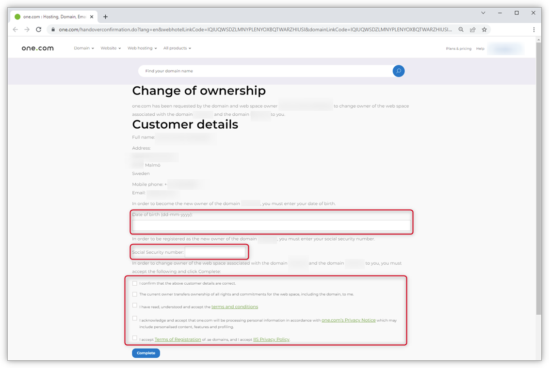Bookmark this page via the star icon
Image resolution: width=549 pixels, height=368 pixels.
coord(484,29)
